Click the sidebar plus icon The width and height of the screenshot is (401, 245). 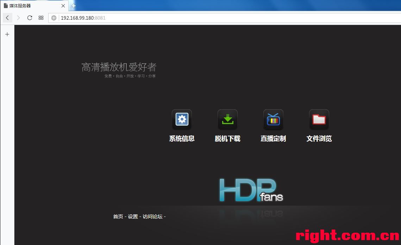pos(7,34)
